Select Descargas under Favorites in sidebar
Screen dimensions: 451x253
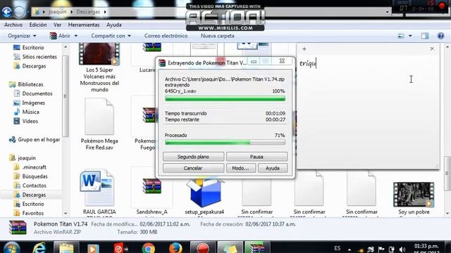point(30,66)
